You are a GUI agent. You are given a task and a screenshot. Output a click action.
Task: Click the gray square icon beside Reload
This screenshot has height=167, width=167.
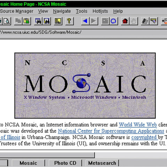tap(105, 21)
